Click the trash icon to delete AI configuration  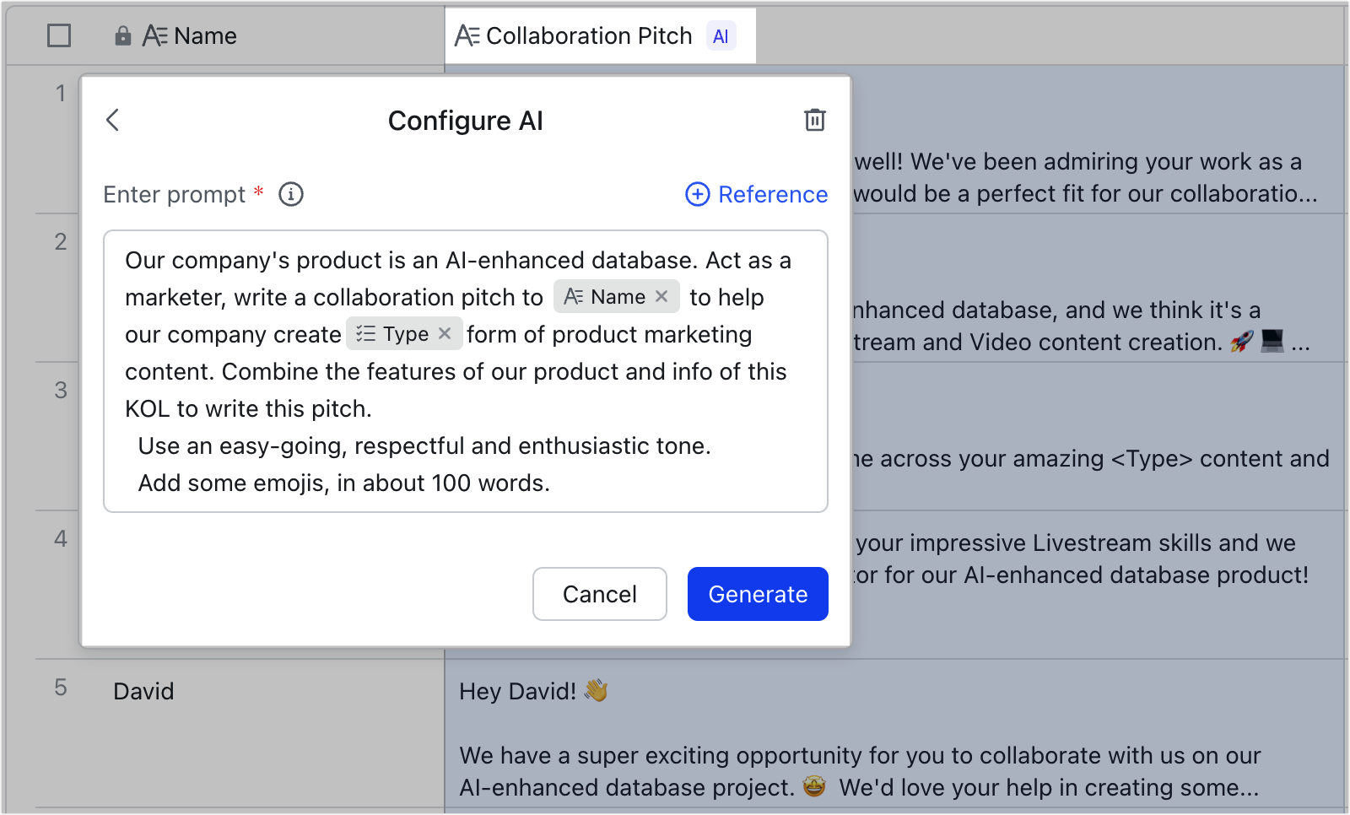814,120
